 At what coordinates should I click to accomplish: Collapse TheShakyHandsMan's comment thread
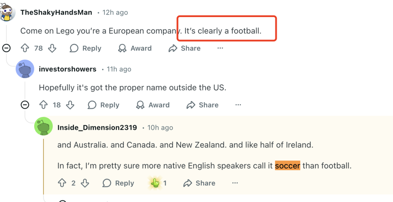coord(6,48)
